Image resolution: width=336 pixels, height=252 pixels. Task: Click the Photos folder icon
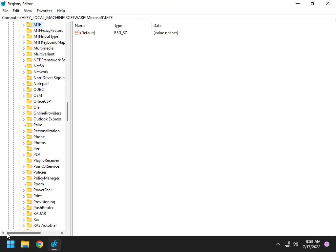point(29,143)
